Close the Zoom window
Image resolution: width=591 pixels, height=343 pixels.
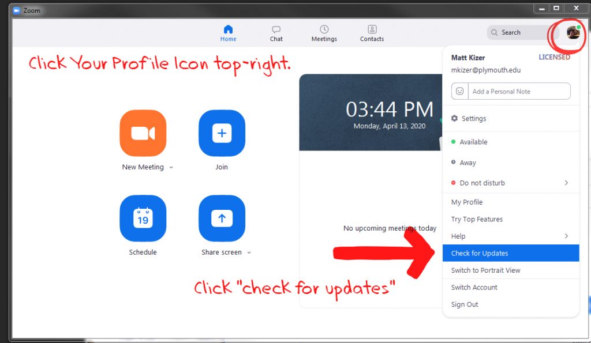point(576,8)
